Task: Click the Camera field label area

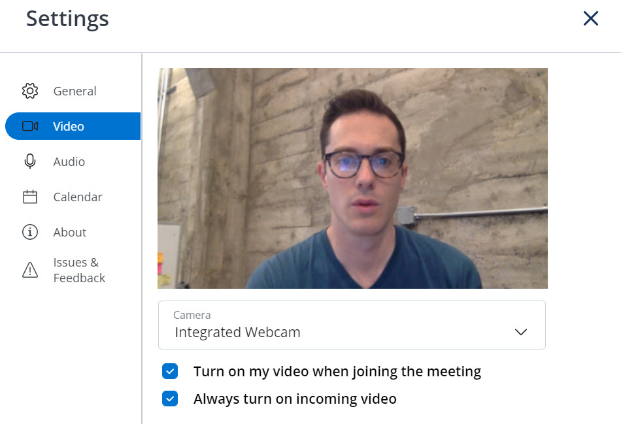Action: [192, 315]
